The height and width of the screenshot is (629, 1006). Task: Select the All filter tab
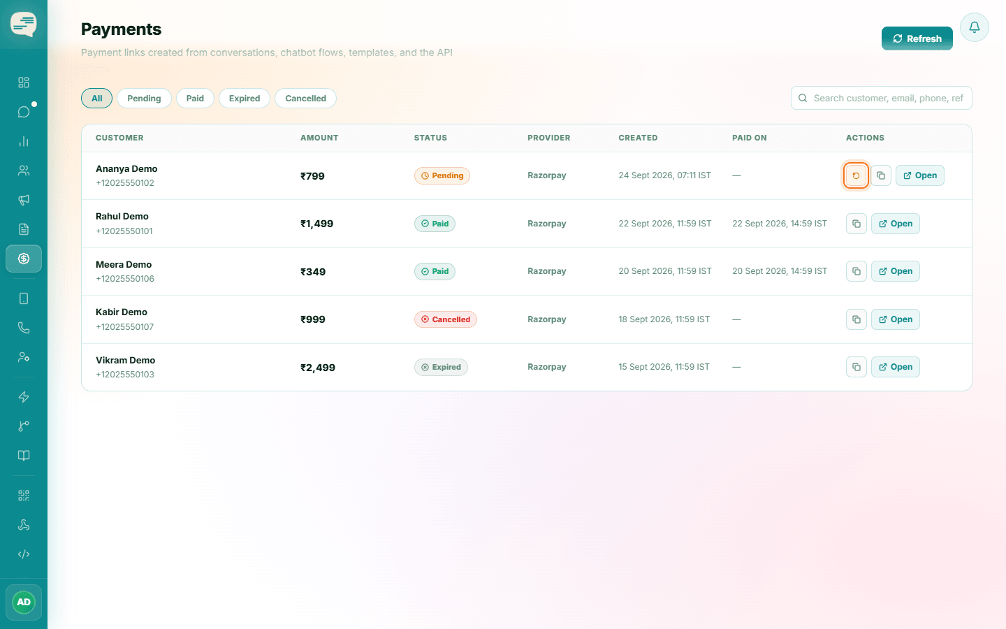[x=97, y=99]
